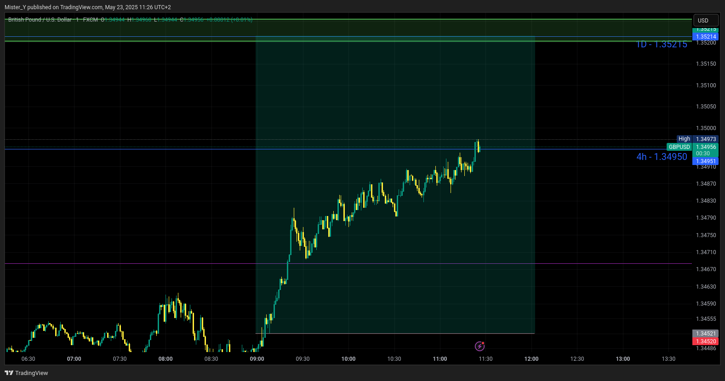Click the 1.34670 price axis label
Screen dimensions: 725x381
[x=706, y=269]
